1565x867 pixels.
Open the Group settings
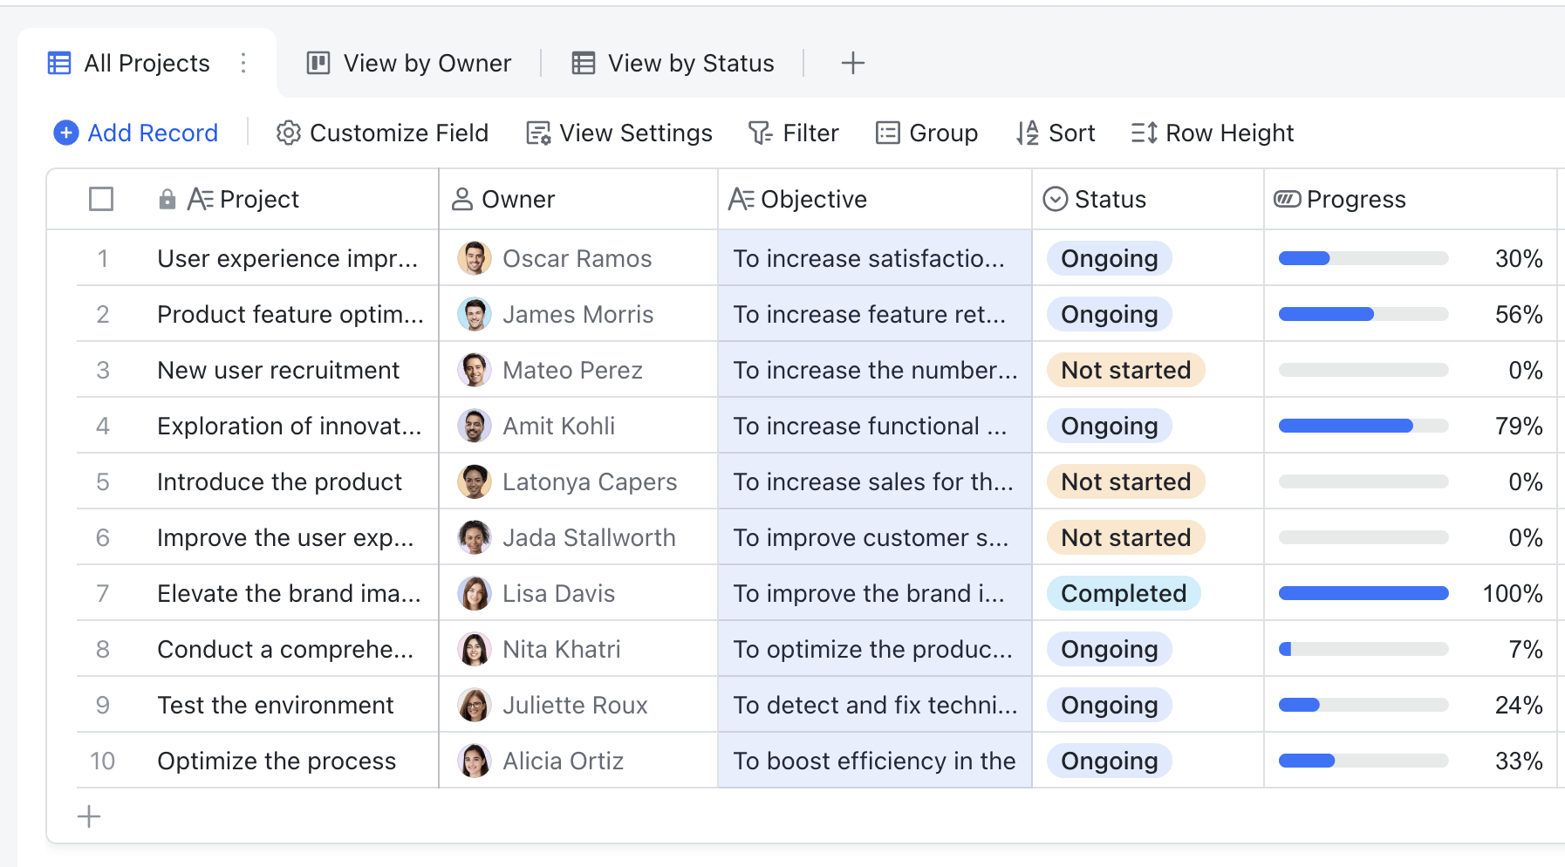[926, 133]
